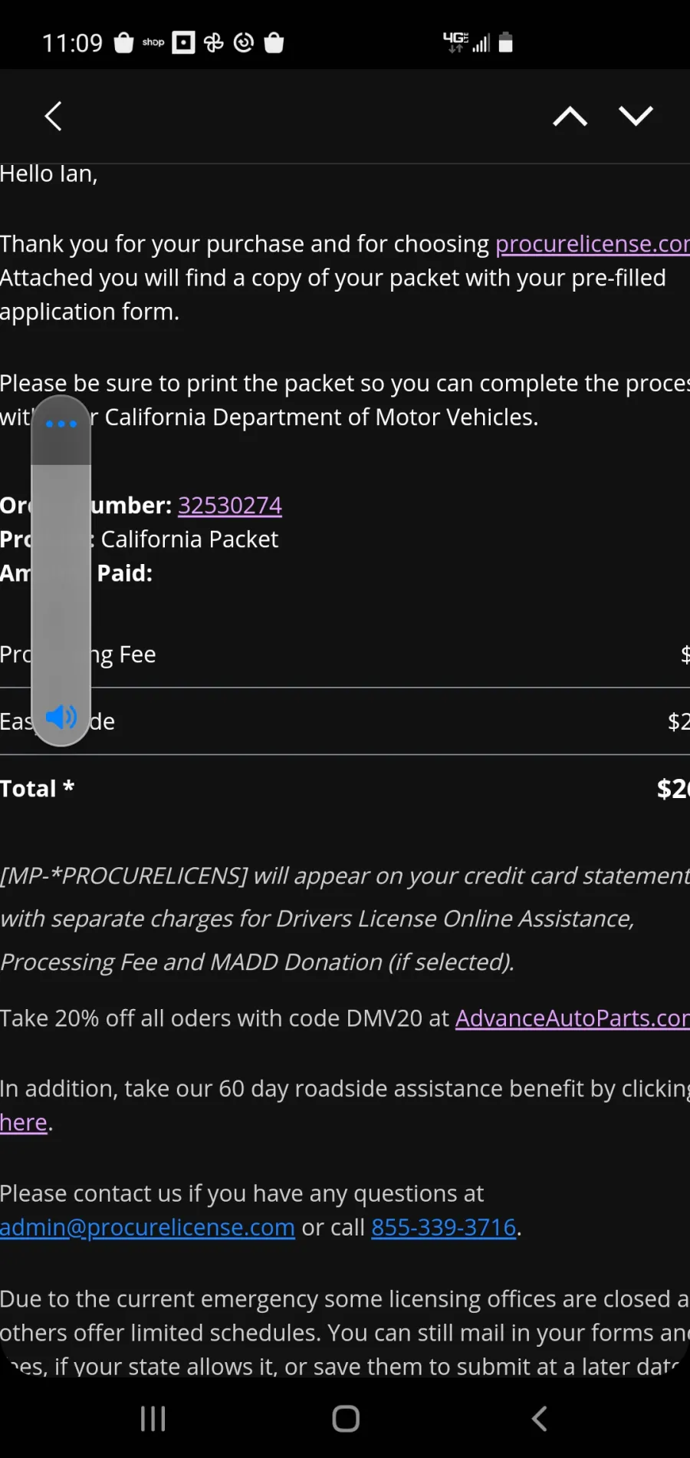Tap the Shop notification icon in status bar
690x1458 pixels.
coord(153,42)
